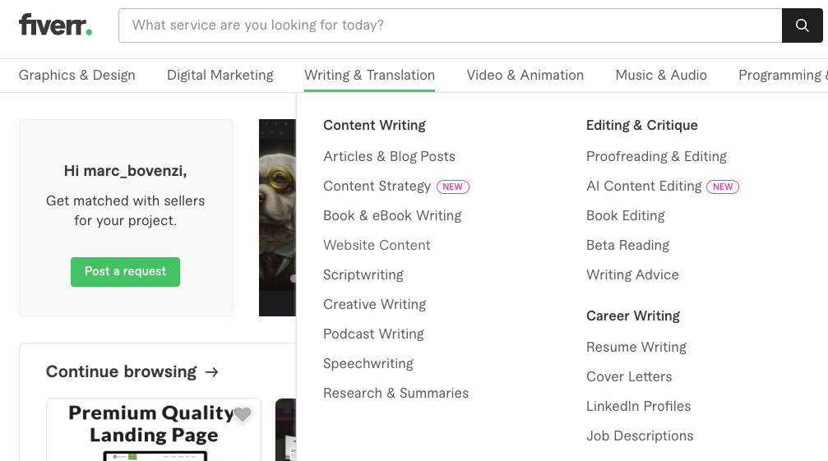This screenshot has width=828, height=461.
Task: Go to Cover Letters
Action: click(629, 376)
